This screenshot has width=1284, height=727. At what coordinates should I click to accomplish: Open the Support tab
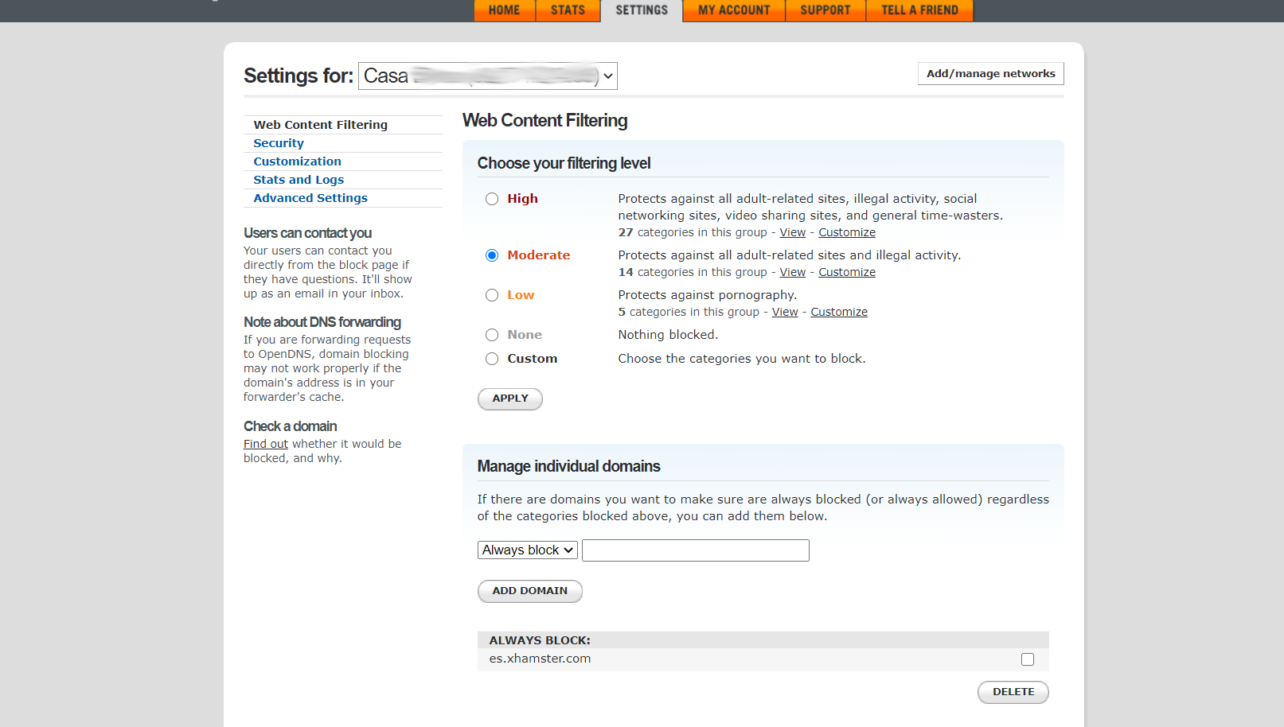coord(825,10)
